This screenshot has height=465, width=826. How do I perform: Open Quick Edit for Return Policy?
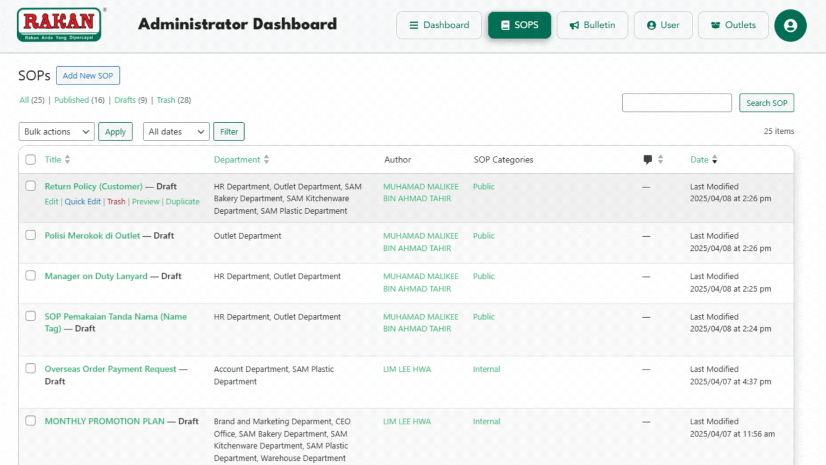(82, 201)
